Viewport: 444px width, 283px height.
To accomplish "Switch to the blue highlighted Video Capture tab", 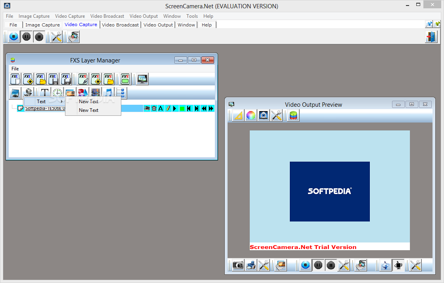I will 81,25.
